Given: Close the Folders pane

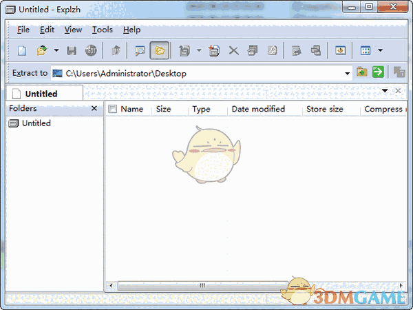Looking at the screenshot, I should tap(94, 108).
